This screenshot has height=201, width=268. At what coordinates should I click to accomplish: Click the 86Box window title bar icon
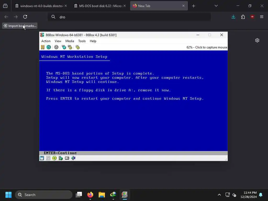42,35
